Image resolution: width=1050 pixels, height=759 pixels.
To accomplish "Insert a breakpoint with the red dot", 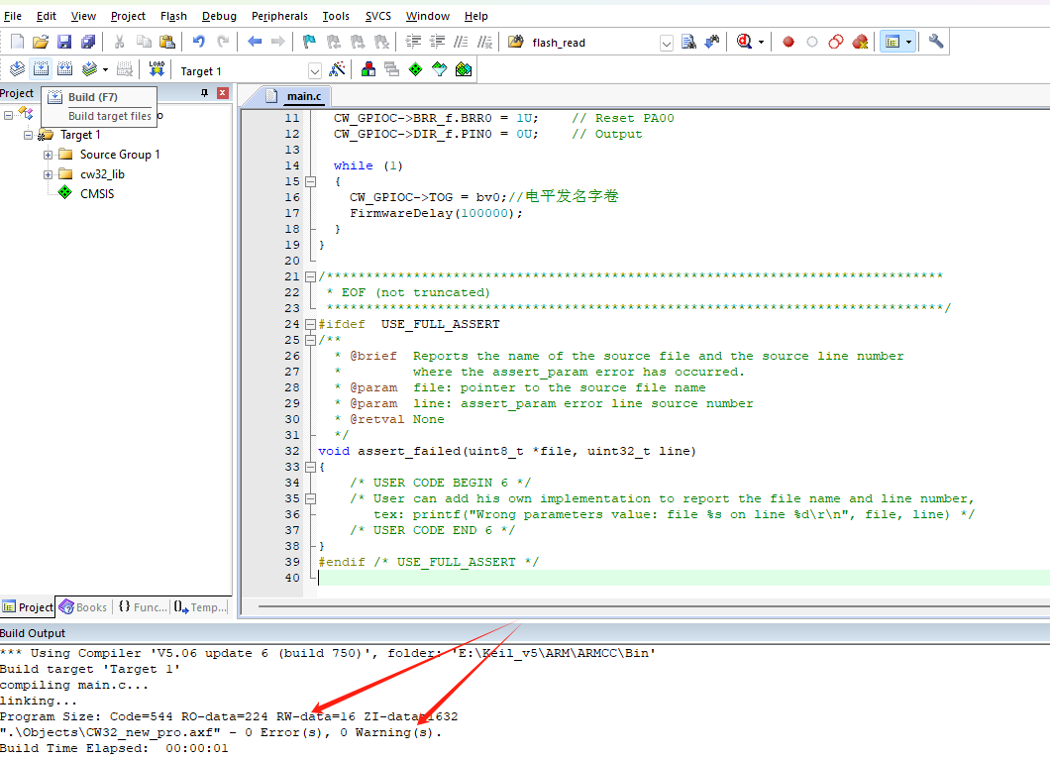I will [788, 43].
